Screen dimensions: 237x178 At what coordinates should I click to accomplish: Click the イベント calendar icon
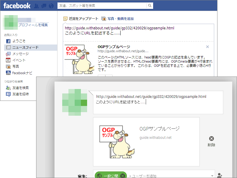(x=8, y=60)
